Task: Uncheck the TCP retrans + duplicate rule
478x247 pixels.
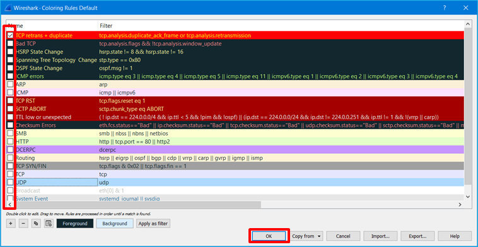Action: coord(10,36)
